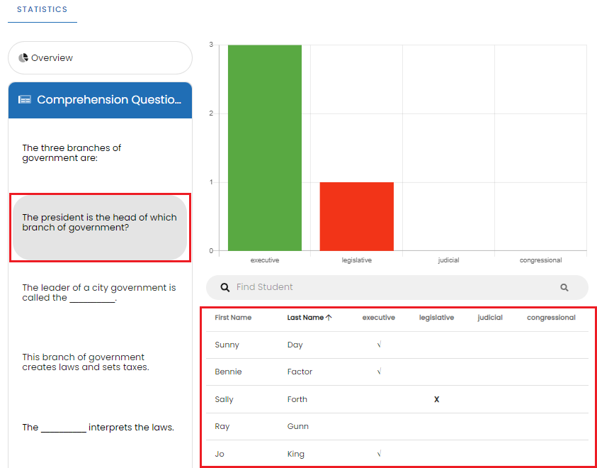Click the 'legislative' chart axis label
Viewport: 597px width, 468px height.
click(357, 260)
